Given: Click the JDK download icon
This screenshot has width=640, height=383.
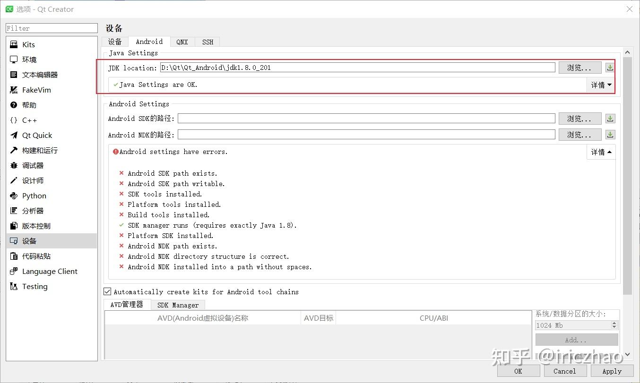Looking at the screenshot, I should point(610,68).
